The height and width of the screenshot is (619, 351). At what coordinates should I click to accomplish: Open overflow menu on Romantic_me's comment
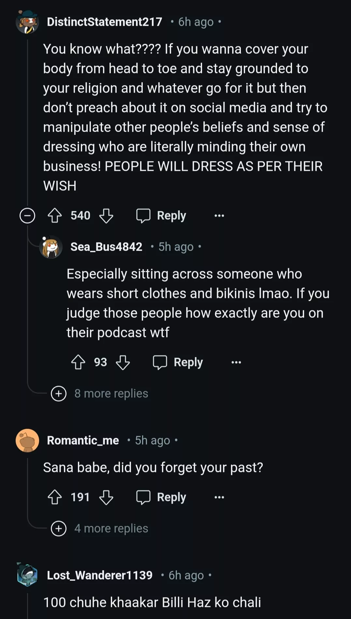pos(219,497)
